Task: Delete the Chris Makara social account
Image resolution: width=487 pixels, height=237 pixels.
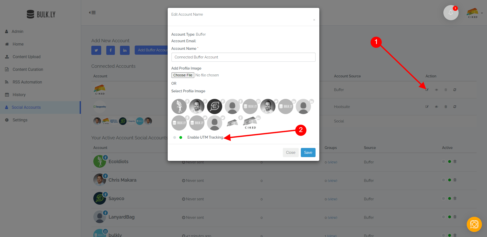Action: tap(455, 180)
